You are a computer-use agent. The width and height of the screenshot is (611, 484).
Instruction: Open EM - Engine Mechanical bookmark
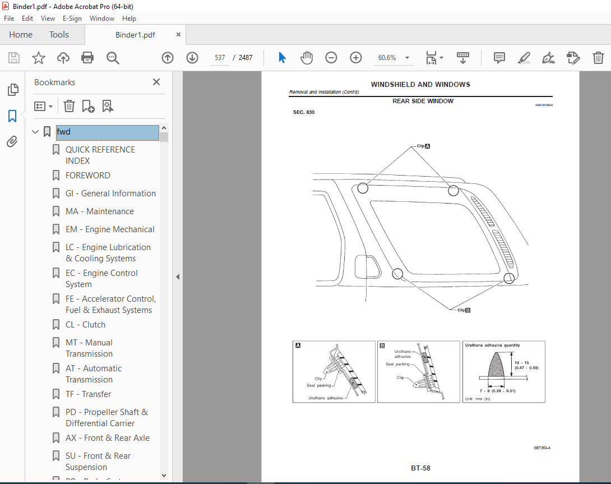pyautogui.click(x=110, y=229)
